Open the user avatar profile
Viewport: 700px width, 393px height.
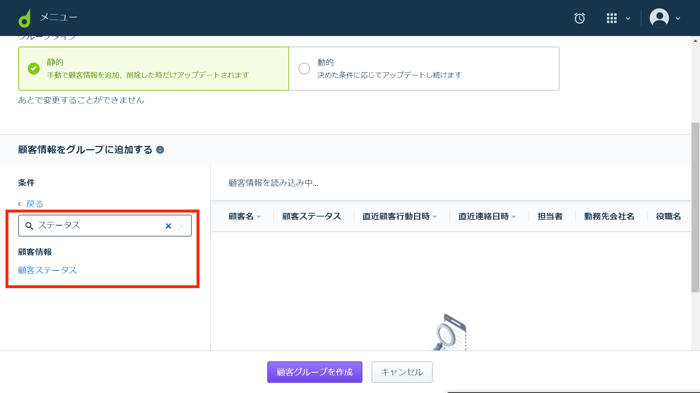pos(659,18)
